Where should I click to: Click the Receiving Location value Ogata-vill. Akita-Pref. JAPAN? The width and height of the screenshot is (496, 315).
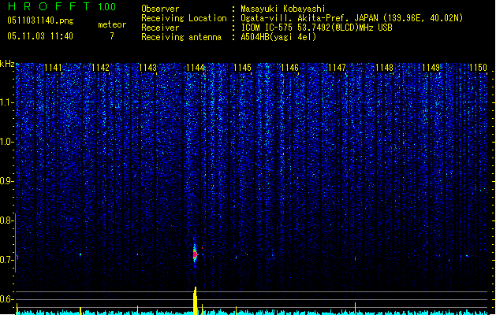[352, 18]
